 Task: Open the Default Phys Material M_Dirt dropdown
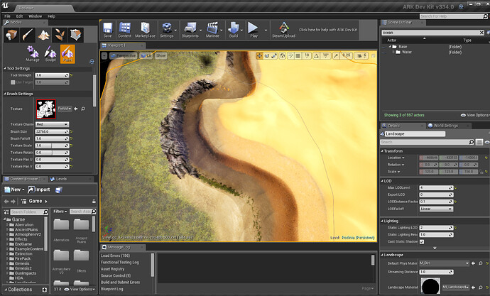[444, 263]
